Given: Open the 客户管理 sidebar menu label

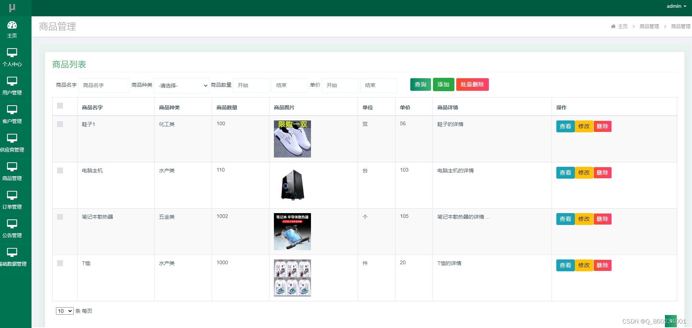Looking at the screenshot, I should pyautogui.click(x=12, y=121).
